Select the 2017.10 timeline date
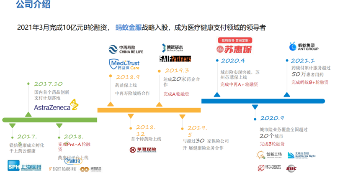Image resolution: width=340 pixels, height=183 pixels. [48, 84]
